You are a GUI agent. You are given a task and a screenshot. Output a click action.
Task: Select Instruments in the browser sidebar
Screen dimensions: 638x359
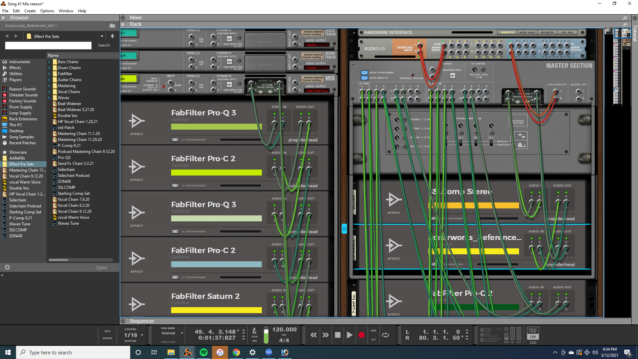coord(20,62)
